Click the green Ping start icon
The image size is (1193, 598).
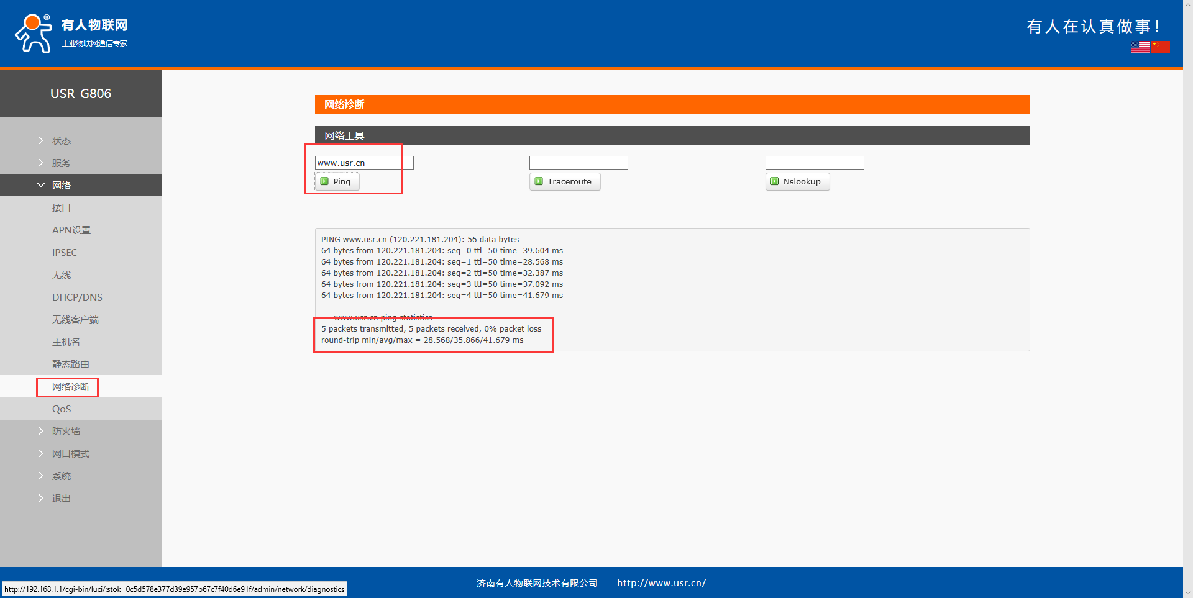point(324,181)
